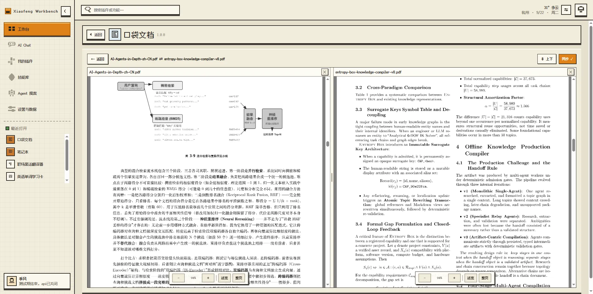This screenshot has width=593, height=294.
Task: Open 设置与数据 in the sidebar
Action: tap(37, 109)
